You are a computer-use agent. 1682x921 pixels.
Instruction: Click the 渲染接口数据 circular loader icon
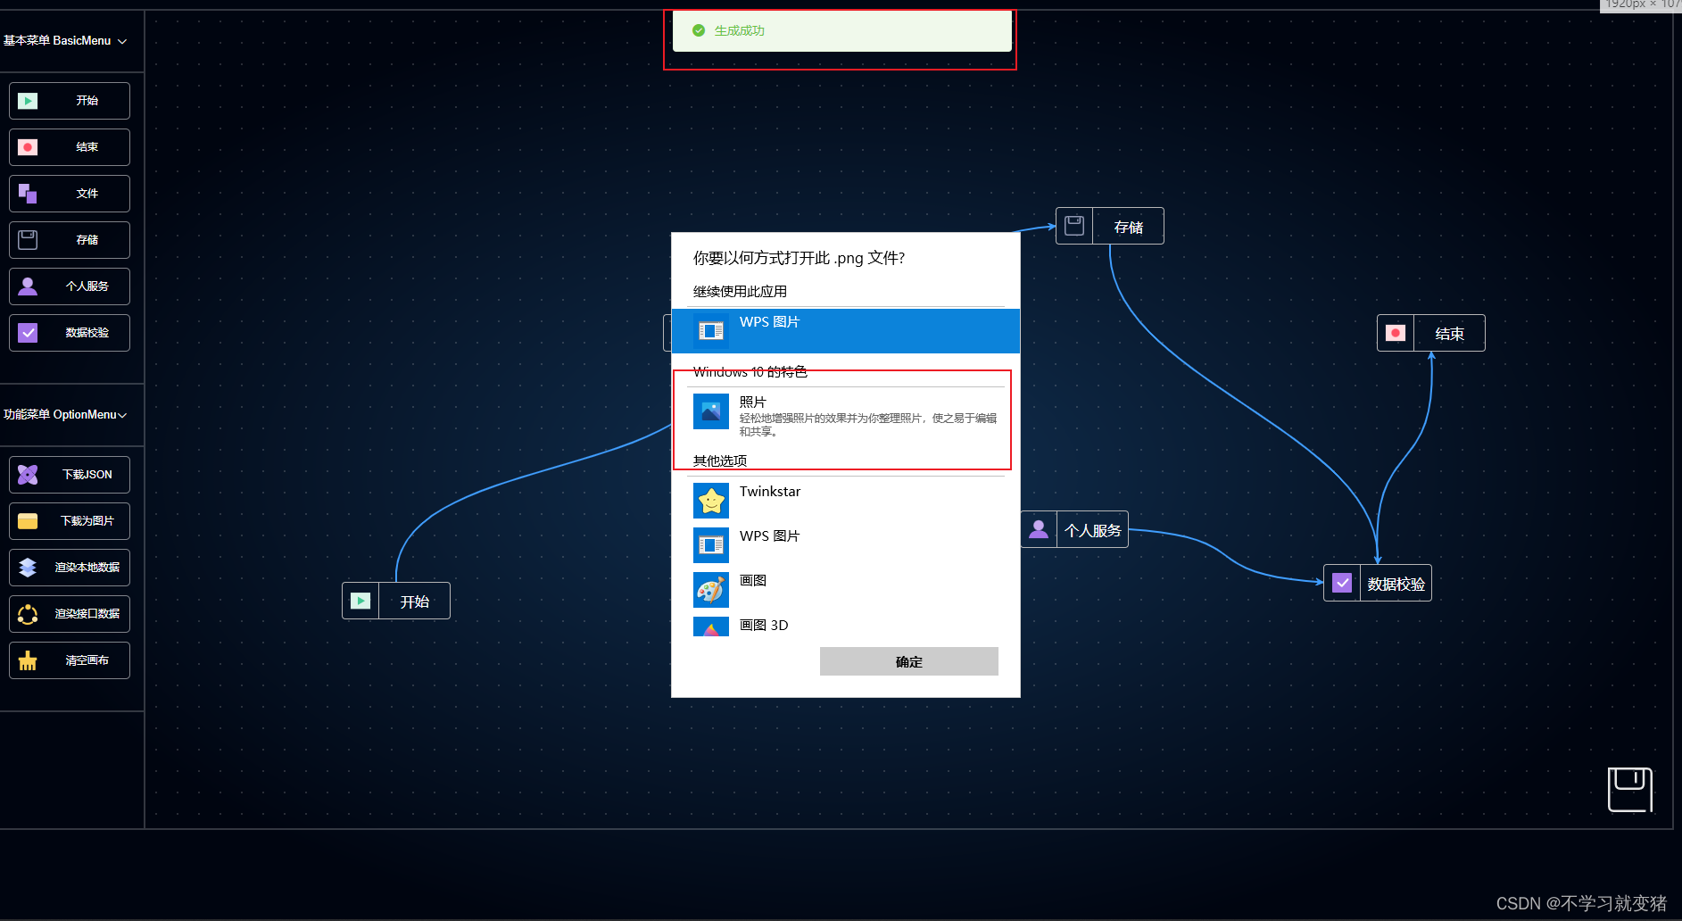pyautogui.click(x=28, y=614)
